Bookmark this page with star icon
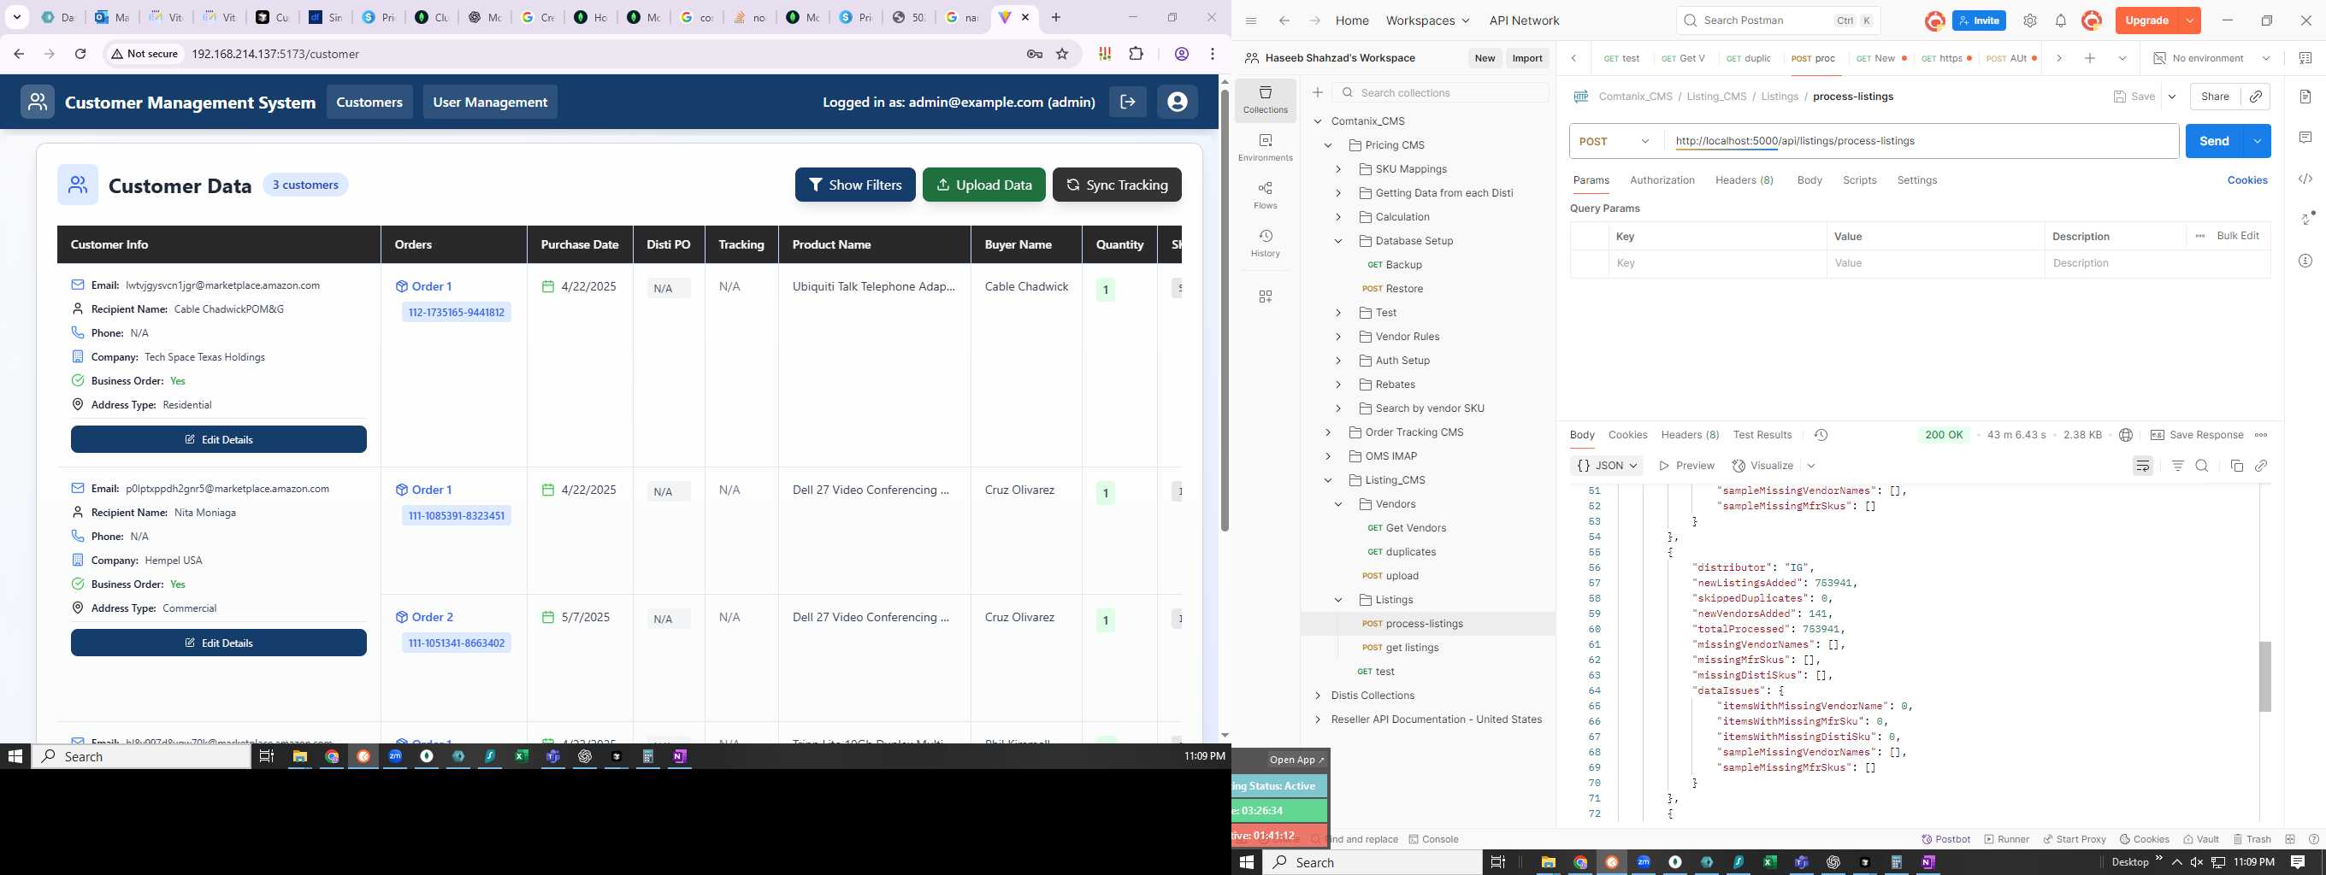The height and width of the screenshot is (875, 2326). [1063, 54]
